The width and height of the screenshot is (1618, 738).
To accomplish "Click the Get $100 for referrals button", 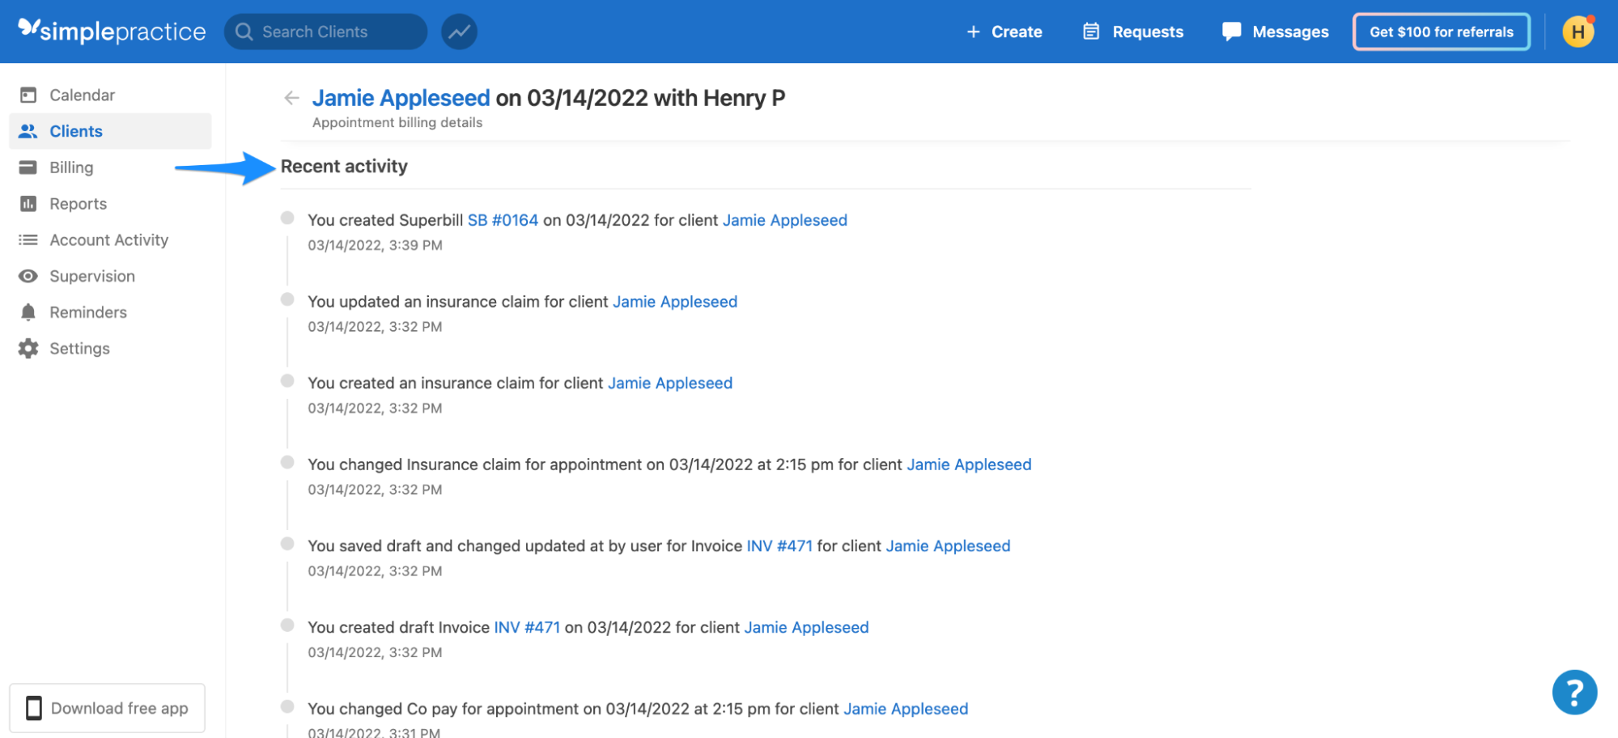I will (1441, 32).
